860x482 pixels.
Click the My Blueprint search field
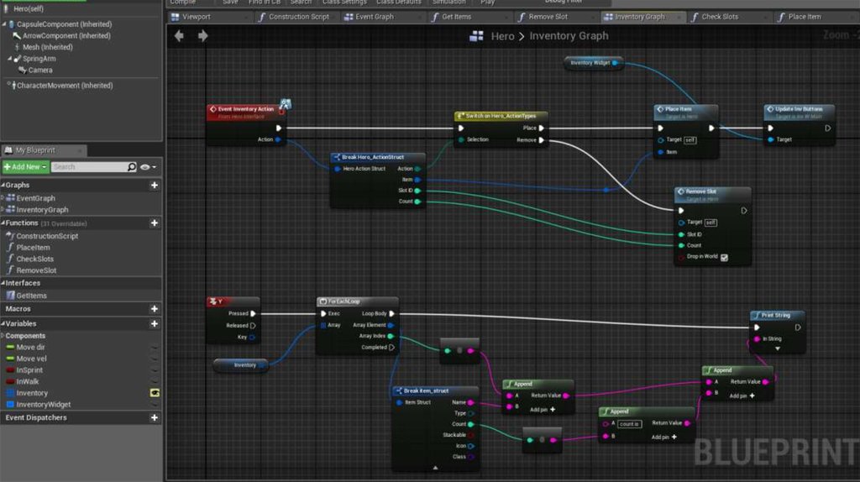[x=88, y=167]
